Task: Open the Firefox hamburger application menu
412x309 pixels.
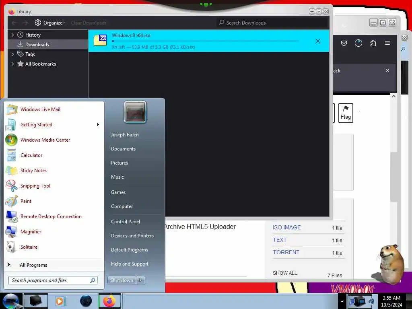Action: click(387, 43)
